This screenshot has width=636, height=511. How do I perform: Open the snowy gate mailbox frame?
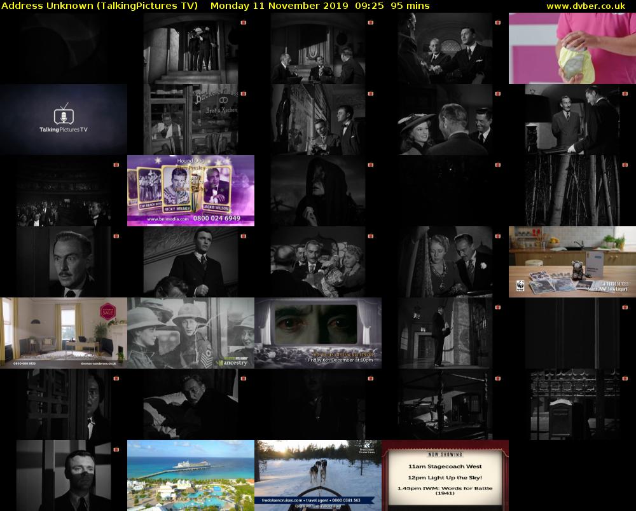(572, 404)
